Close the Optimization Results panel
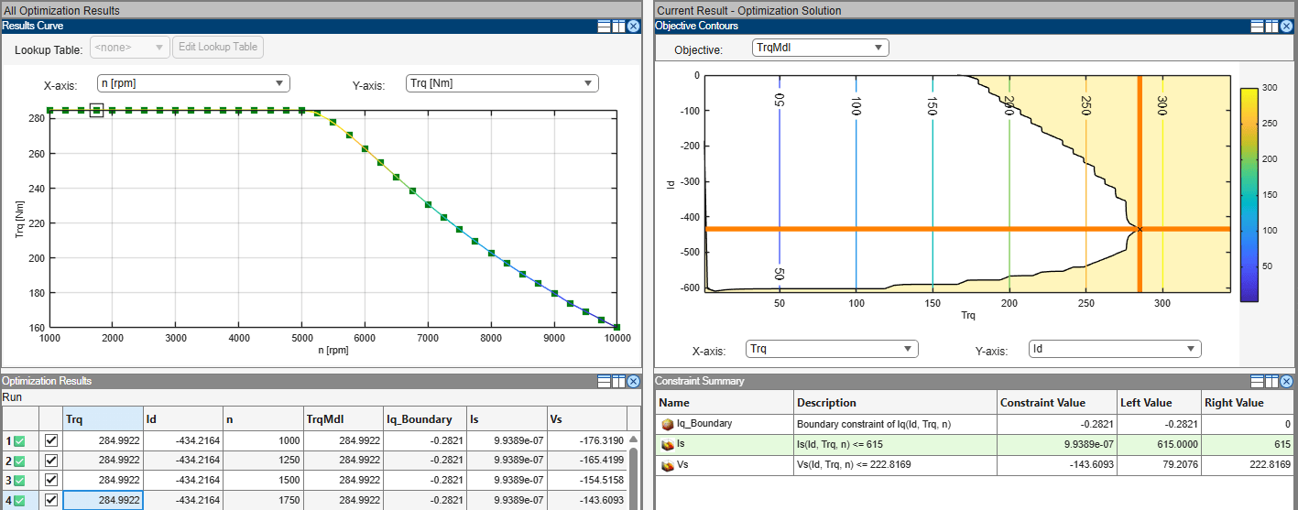 pyautogui.click(x=633, y=381)
